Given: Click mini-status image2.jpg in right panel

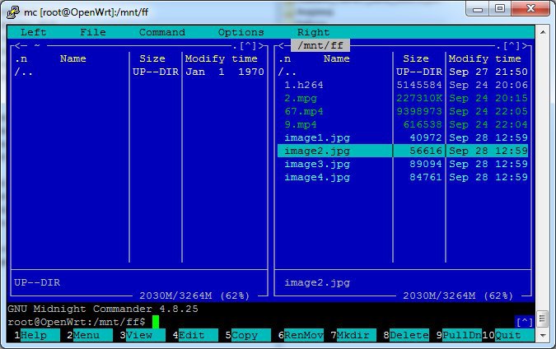Looking at the screenshot, I should 317,282.
